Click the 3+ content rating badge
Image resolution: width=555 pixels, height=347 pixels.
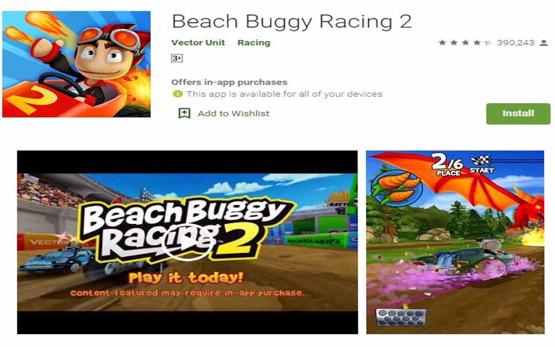[x=177, y=58]
